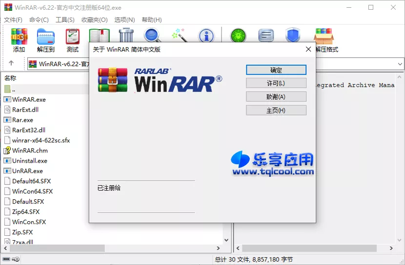
Task: Click file list scroll down arrow
Action: (x=226, y=240)
